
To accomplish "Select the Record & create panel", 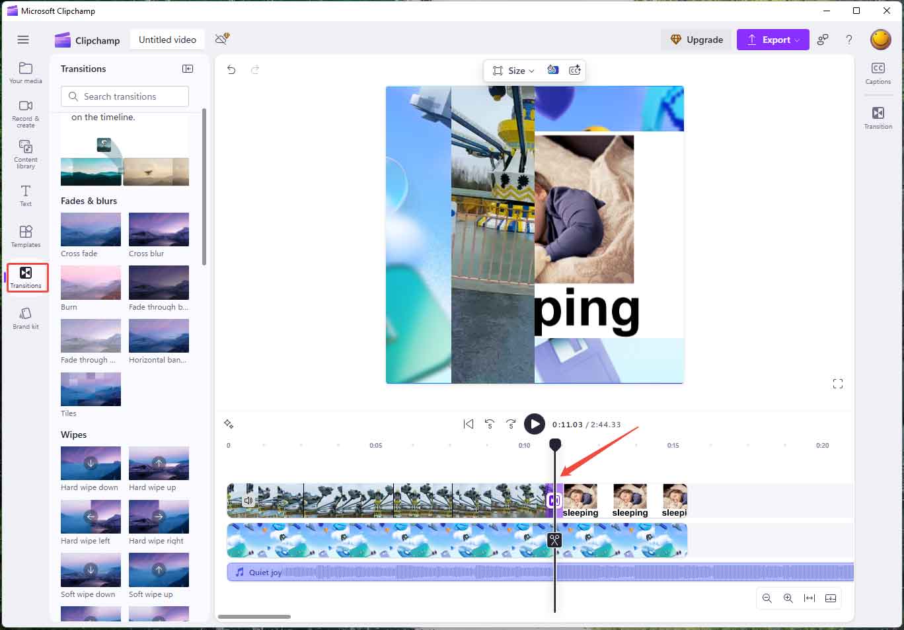I will coord(25,112).
